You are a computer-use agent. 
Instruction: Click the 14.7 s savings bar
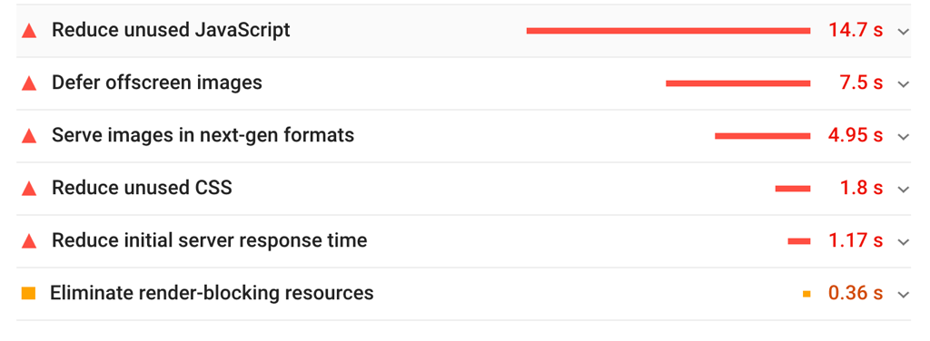click(668, 31)
